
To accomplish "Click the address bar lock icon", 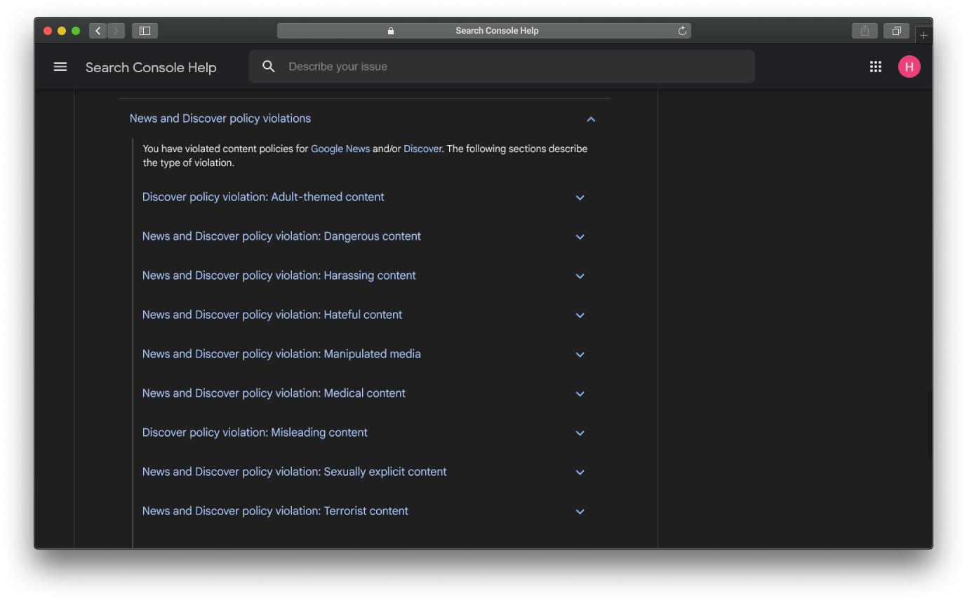I will pos(391,31).
